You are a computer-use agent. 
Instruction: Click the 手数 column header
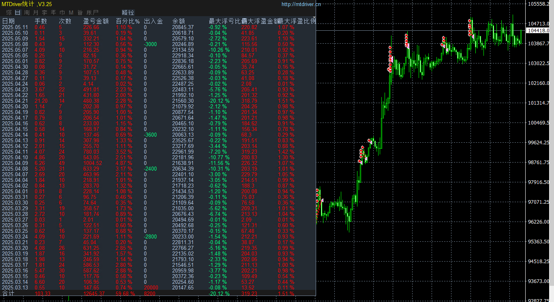pos(41,21)
